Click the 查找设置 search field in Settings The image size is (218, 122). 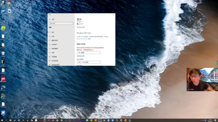click(x=61, y=23)
